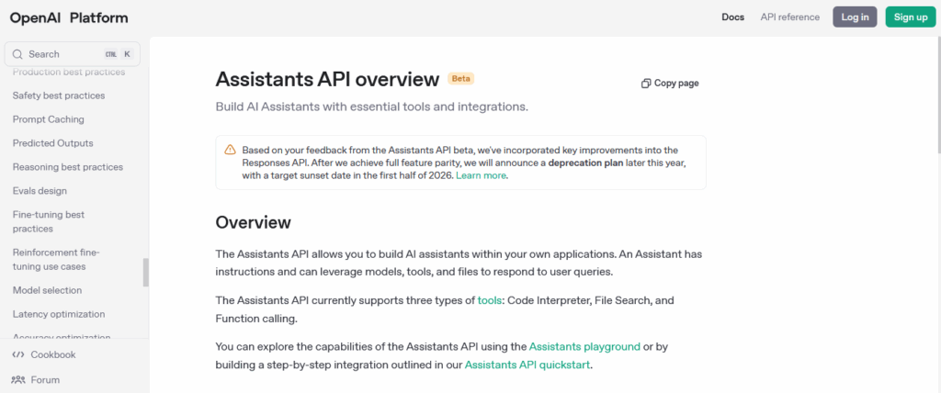Click the bold 'deprecation plan' text
Viewport: 941px width, 393px height.
(x=585, y=163)
